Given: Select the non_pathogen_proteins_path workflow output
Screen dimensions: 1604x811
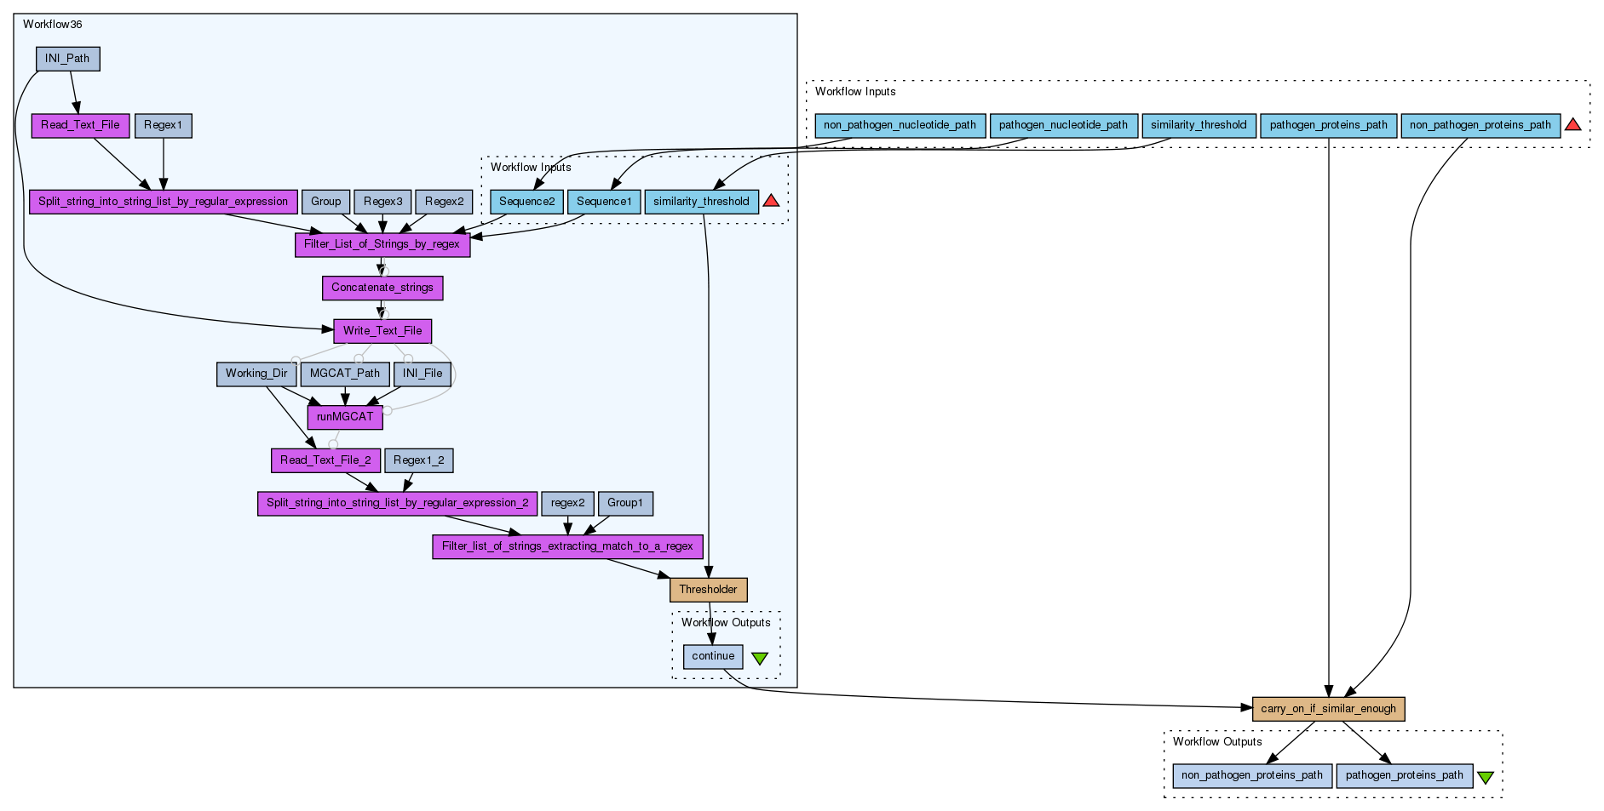Looking at the screenshot, I should (x=1251, y=775).
